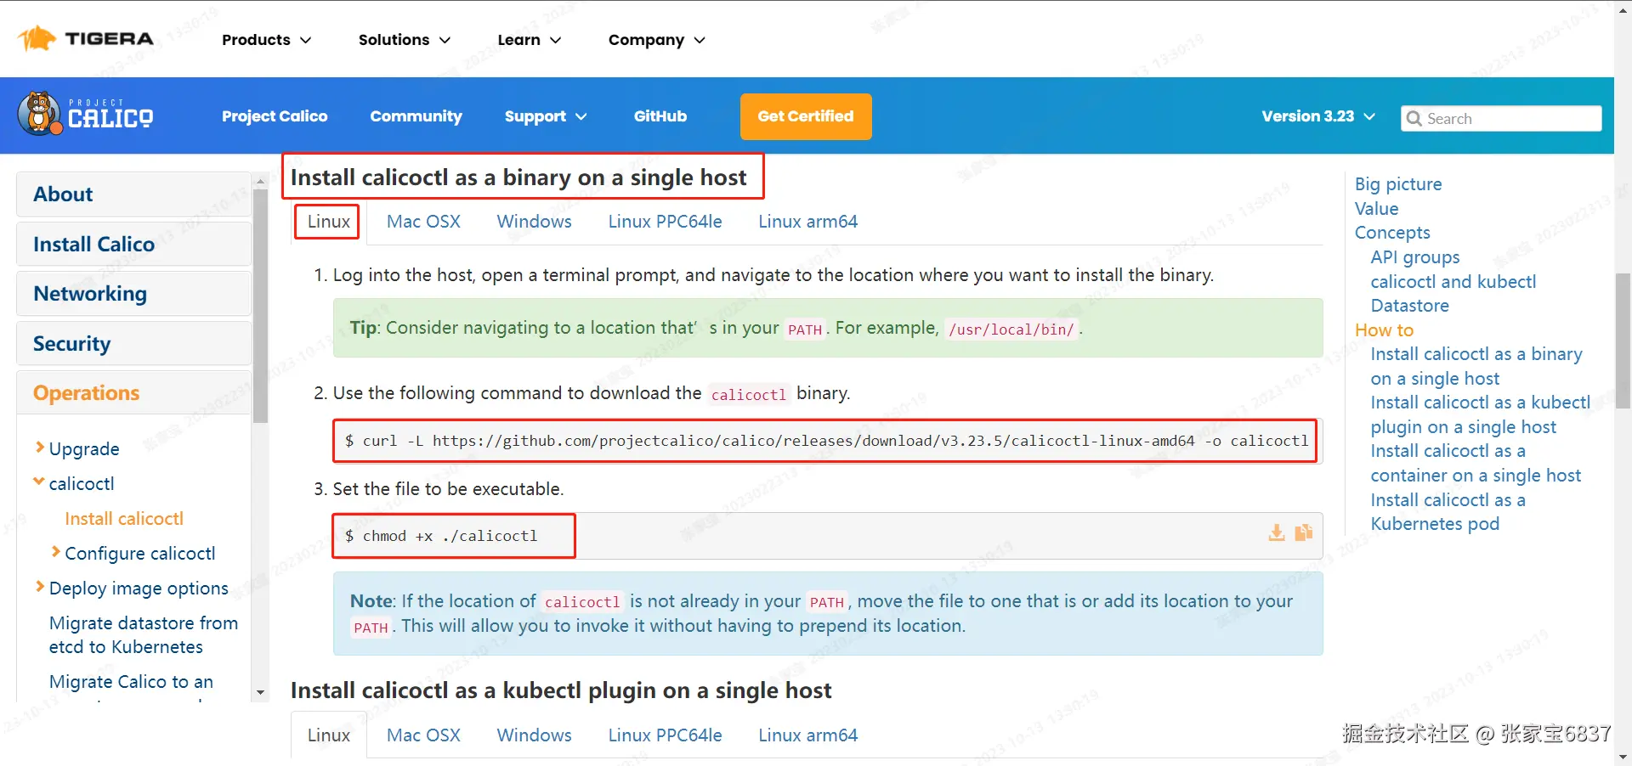The width and height of the screenshot is (1632, 766).
Task: Open the Learn dropdown menu
Action: tap(529, 40)
